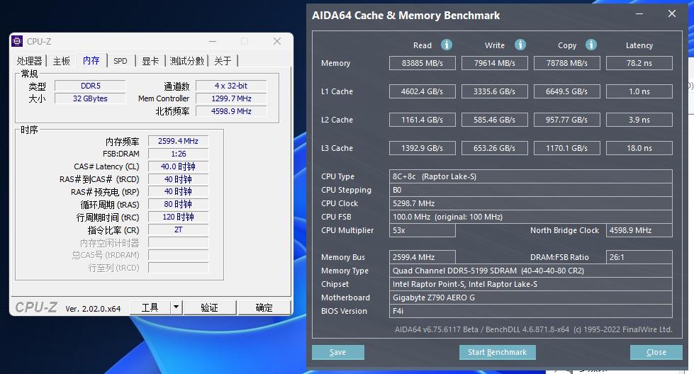Open Write benchmark info icon in AIDA64
This screenshot has width=694, height=374.
click(x=520, y=45)
